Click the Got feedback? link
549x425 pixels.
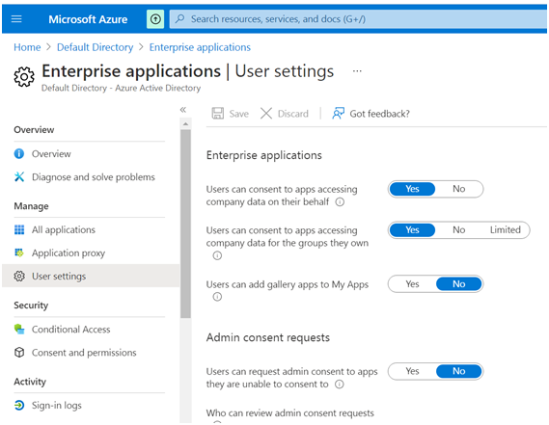(x=379, y=114)
